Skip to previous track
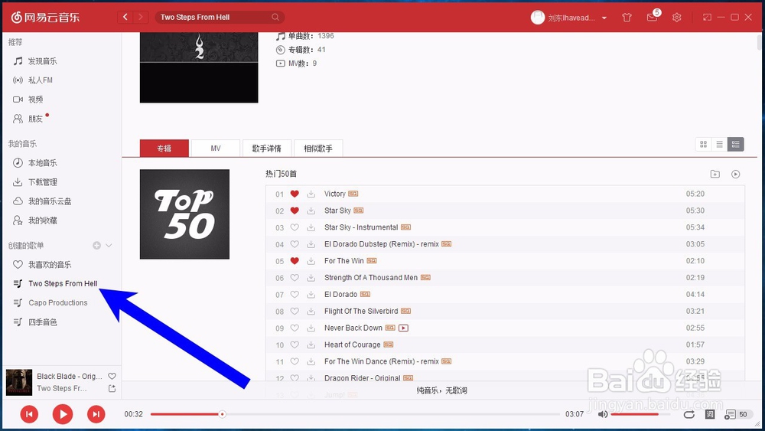765x431 pixels. (29, 414)
